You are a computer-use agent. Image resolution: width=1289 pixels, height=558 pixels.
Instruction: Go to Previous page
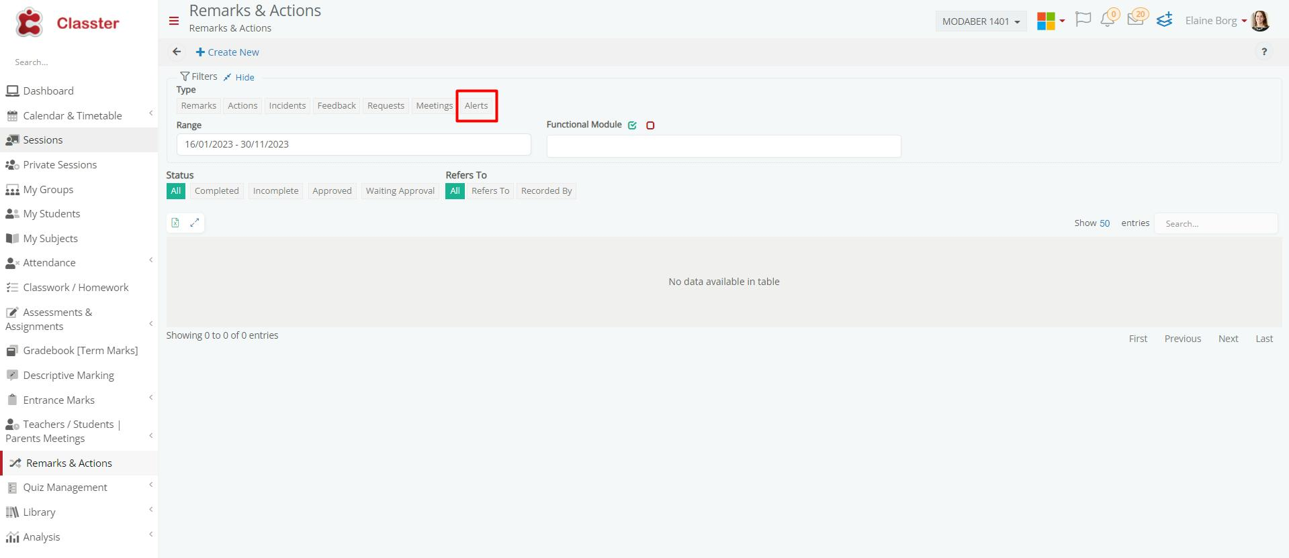[x=1182, y=339]
